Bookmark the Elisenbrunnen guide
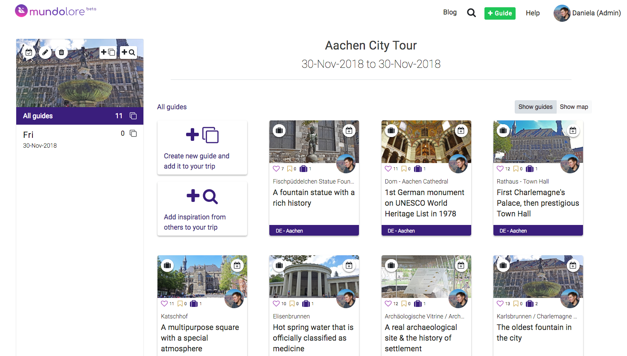 coord(292,303)
